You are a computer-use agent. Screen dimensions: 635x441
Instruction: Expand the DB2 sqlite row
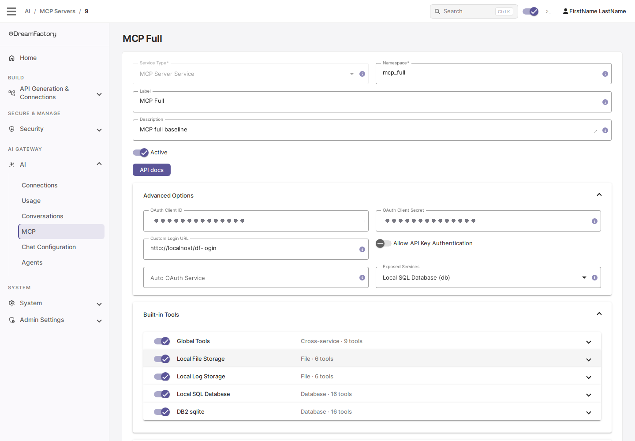tap(589, 413)
